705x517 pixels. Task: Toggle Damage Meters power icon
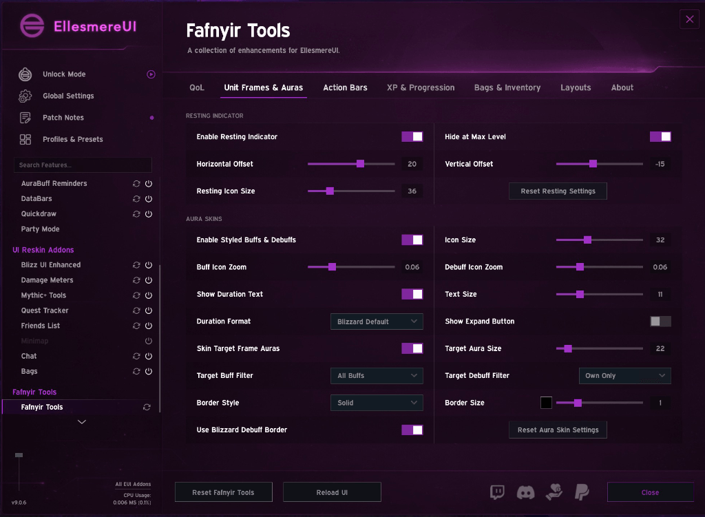(149, 280)
